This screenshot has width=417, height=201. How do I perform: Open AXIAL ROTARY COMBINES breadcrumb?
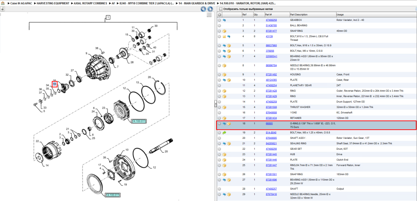[x=91, y=3]
